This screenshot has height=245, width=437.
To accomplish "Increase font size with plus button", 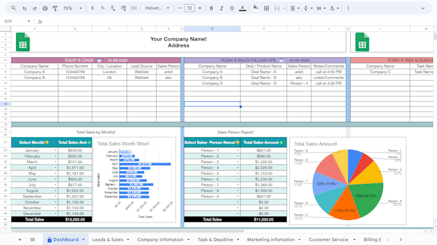I will click(x=200, y=8).
